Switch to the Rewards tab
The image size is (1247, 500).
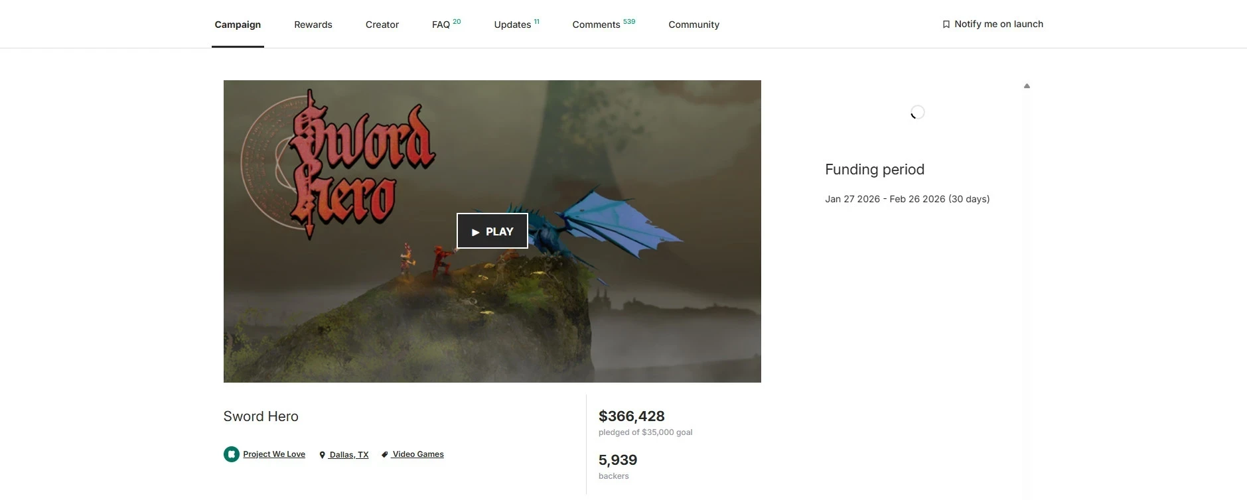click(313, 25)
